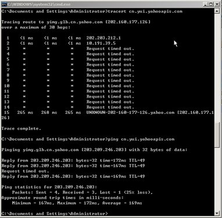Image resolution: width=222 pixels, height=218 pixels.
Task: Click IP address 202.203.212.1 in hop 1
Action: click(x=103, y=38)
